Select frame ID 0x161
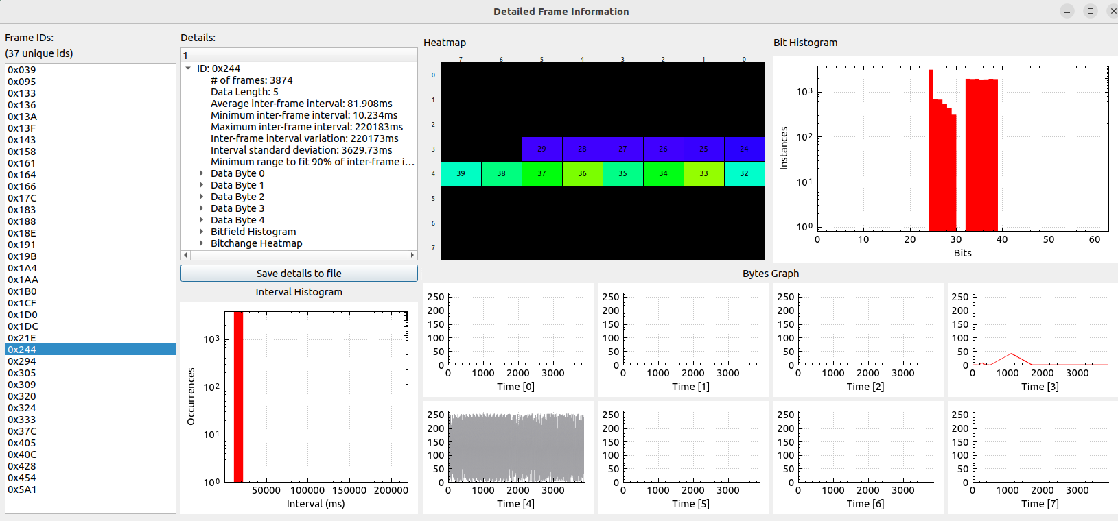 (x=90, y=163)
